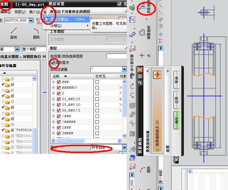Viewport: 228px width, 190px height.
Task: Close the rotated 投影曲线 dialog red X
Action: point(140,70)
